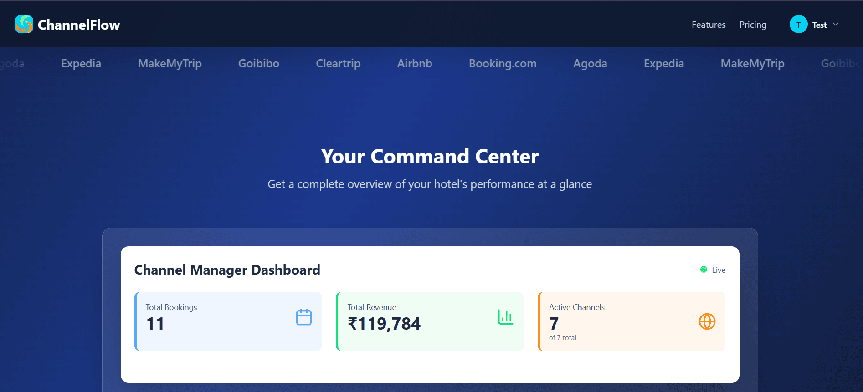This screenshot has width=863, height=392.
Task: Click the Channel Manager Dashboard heading
Action: pyautogui.click(x=227, y=270)
